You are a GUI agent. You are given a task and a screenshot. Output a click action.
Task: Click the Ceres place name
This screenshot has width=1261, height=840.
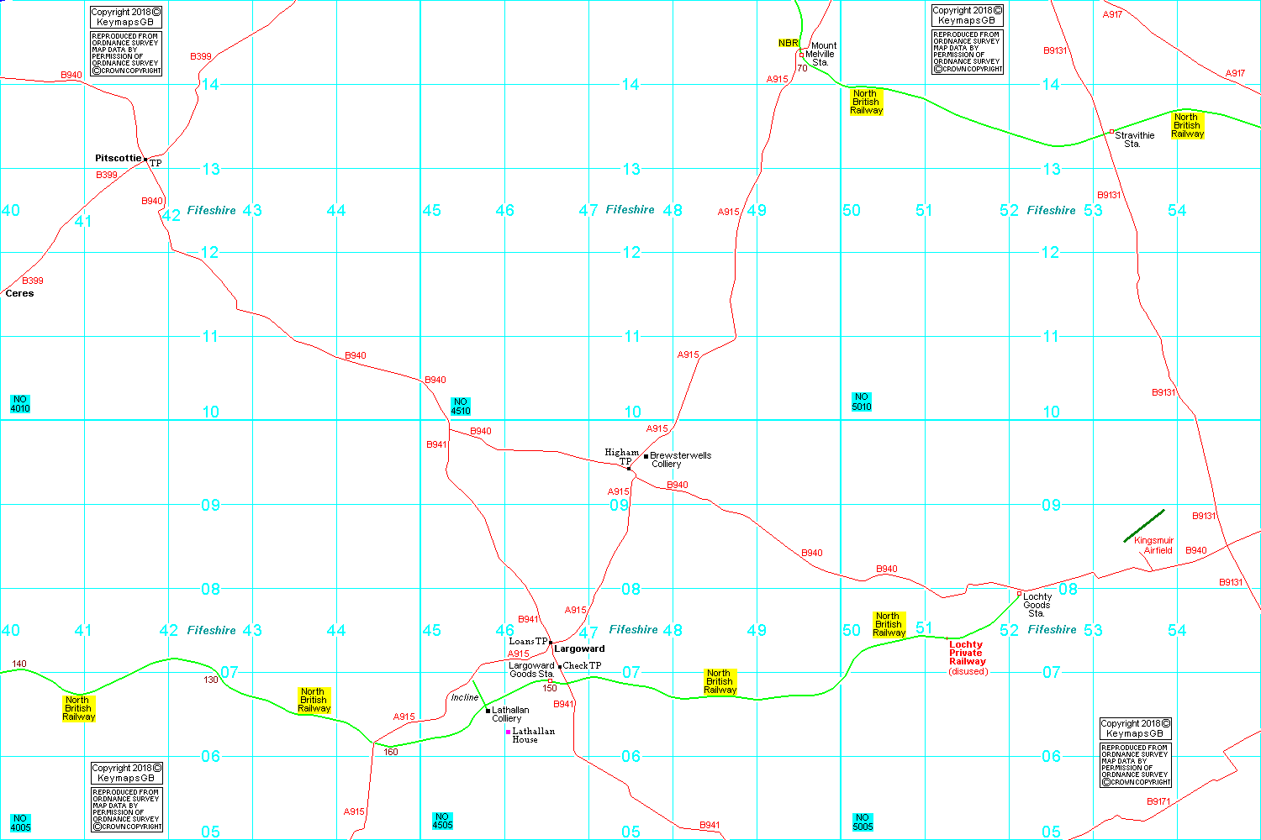[x=19, y=293]
